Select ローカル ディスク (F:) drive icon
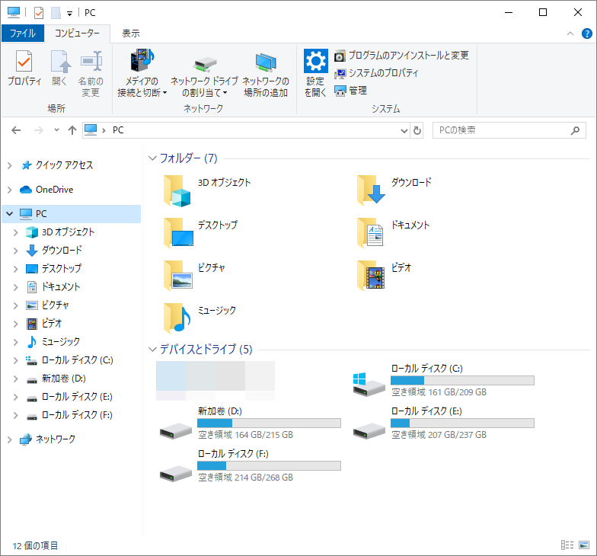This screenshot has width=597, height=556. [175, 474]
